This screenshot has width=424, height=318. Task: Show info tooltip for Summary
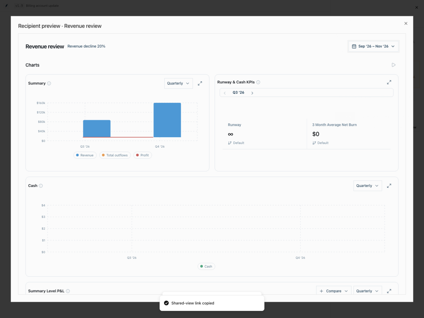click(49, 83)
